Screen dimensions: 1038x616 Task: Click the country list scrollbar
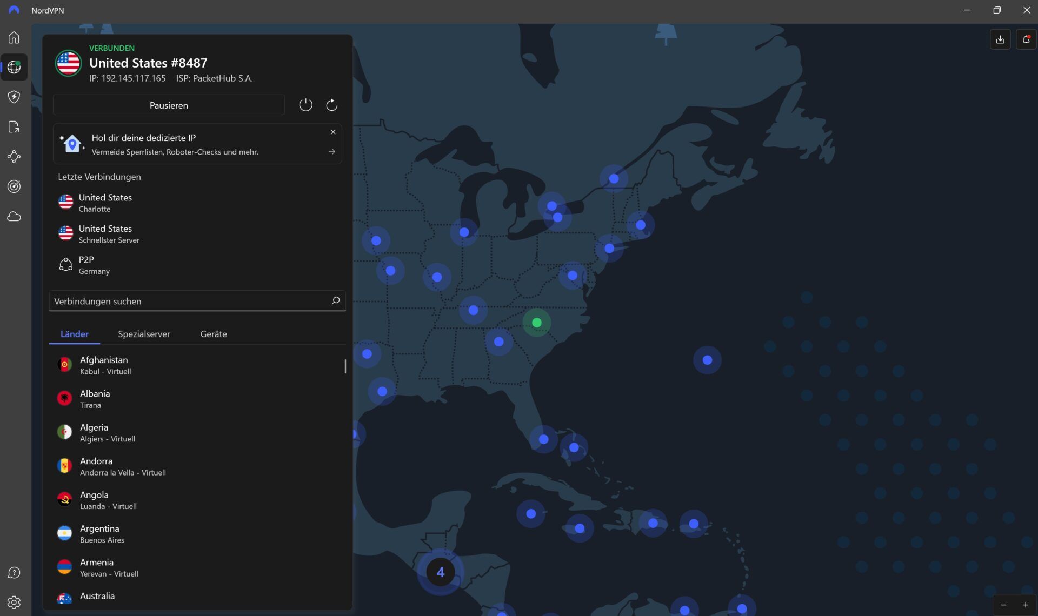tap(345, 366)
